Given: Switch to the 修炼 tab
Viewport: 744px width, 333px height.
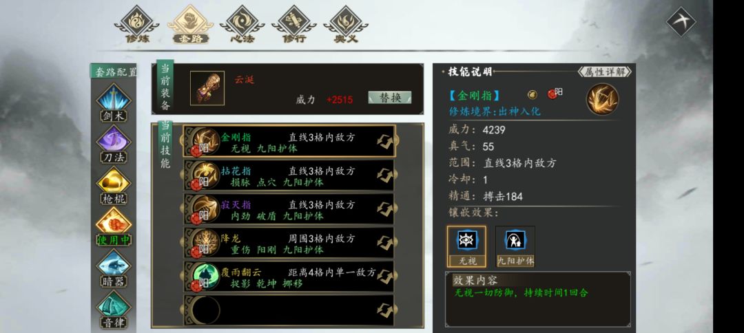Looking at the screenshot, I should click(x=137, y=25).
